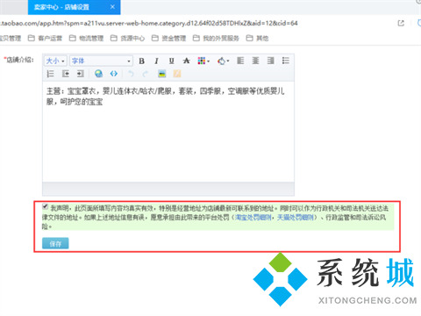Insert a hyperlink with the globe icon
The image size is (421, 316).
point(98,74)
